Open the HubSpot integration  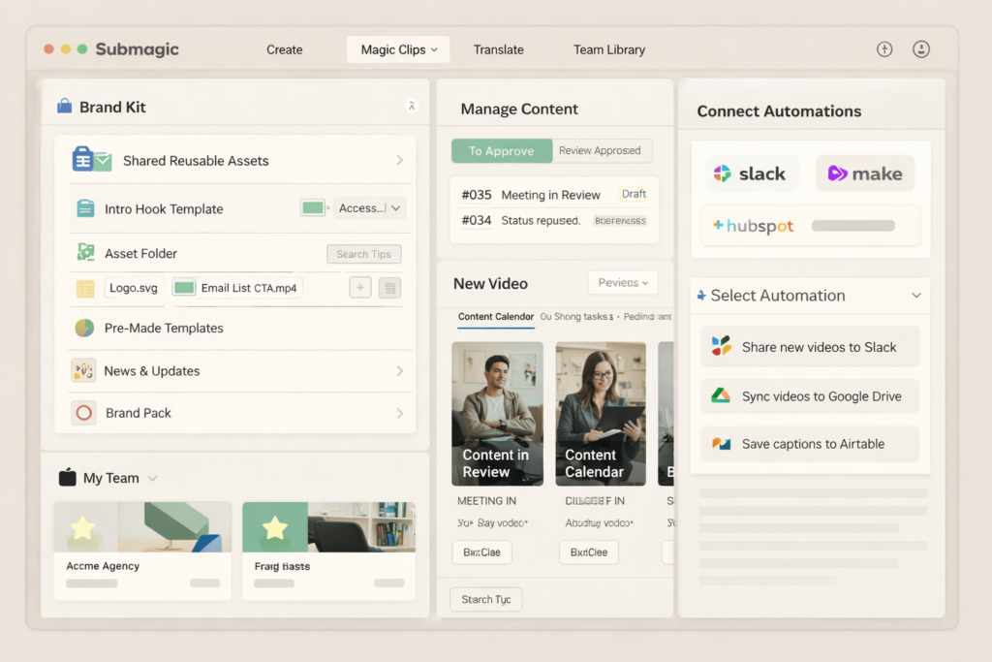pyautogui.click(x=755, y=225)
